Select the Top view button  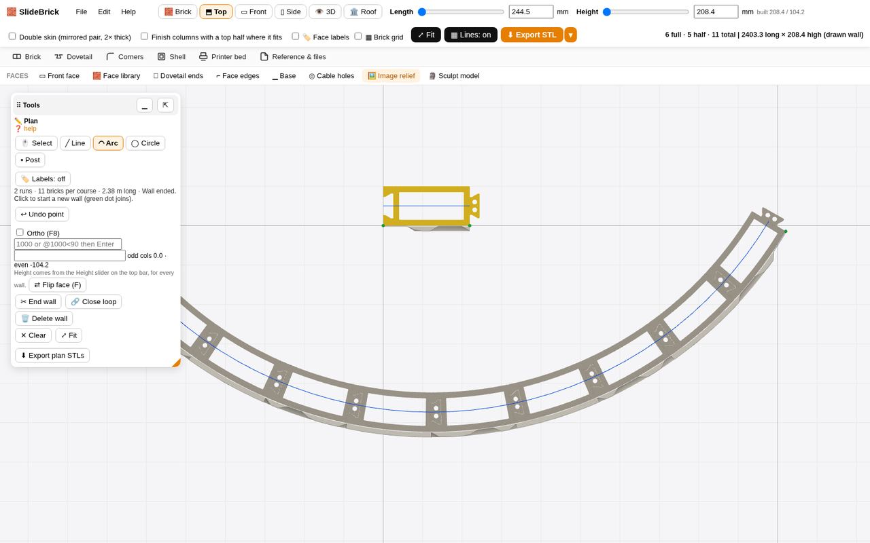click(216, 12)
